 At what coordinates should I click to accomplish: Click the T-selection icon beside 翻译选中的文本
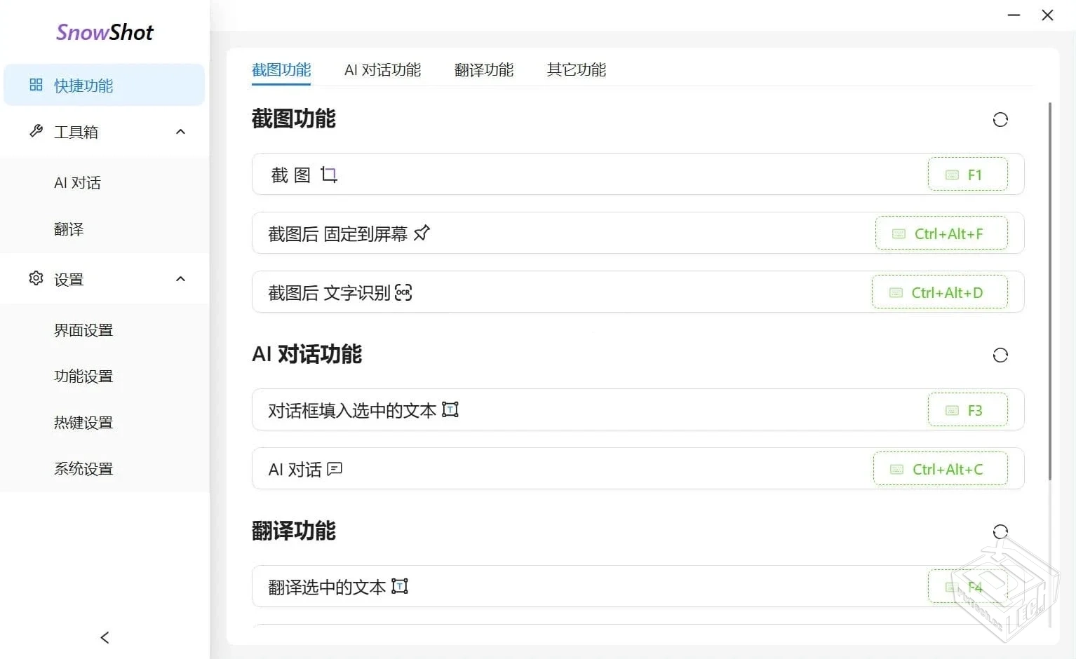(x=400, y=586)
